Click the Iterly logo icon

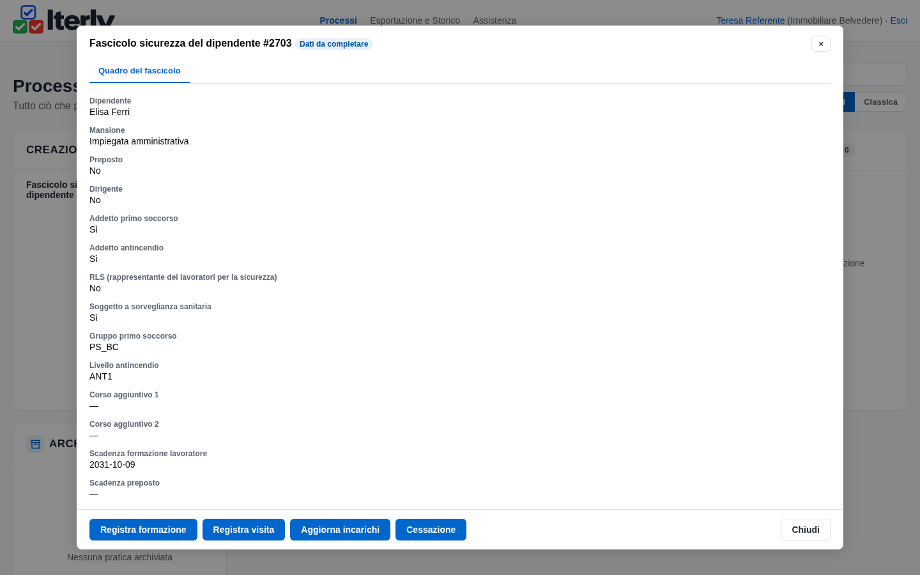[28, 19]
